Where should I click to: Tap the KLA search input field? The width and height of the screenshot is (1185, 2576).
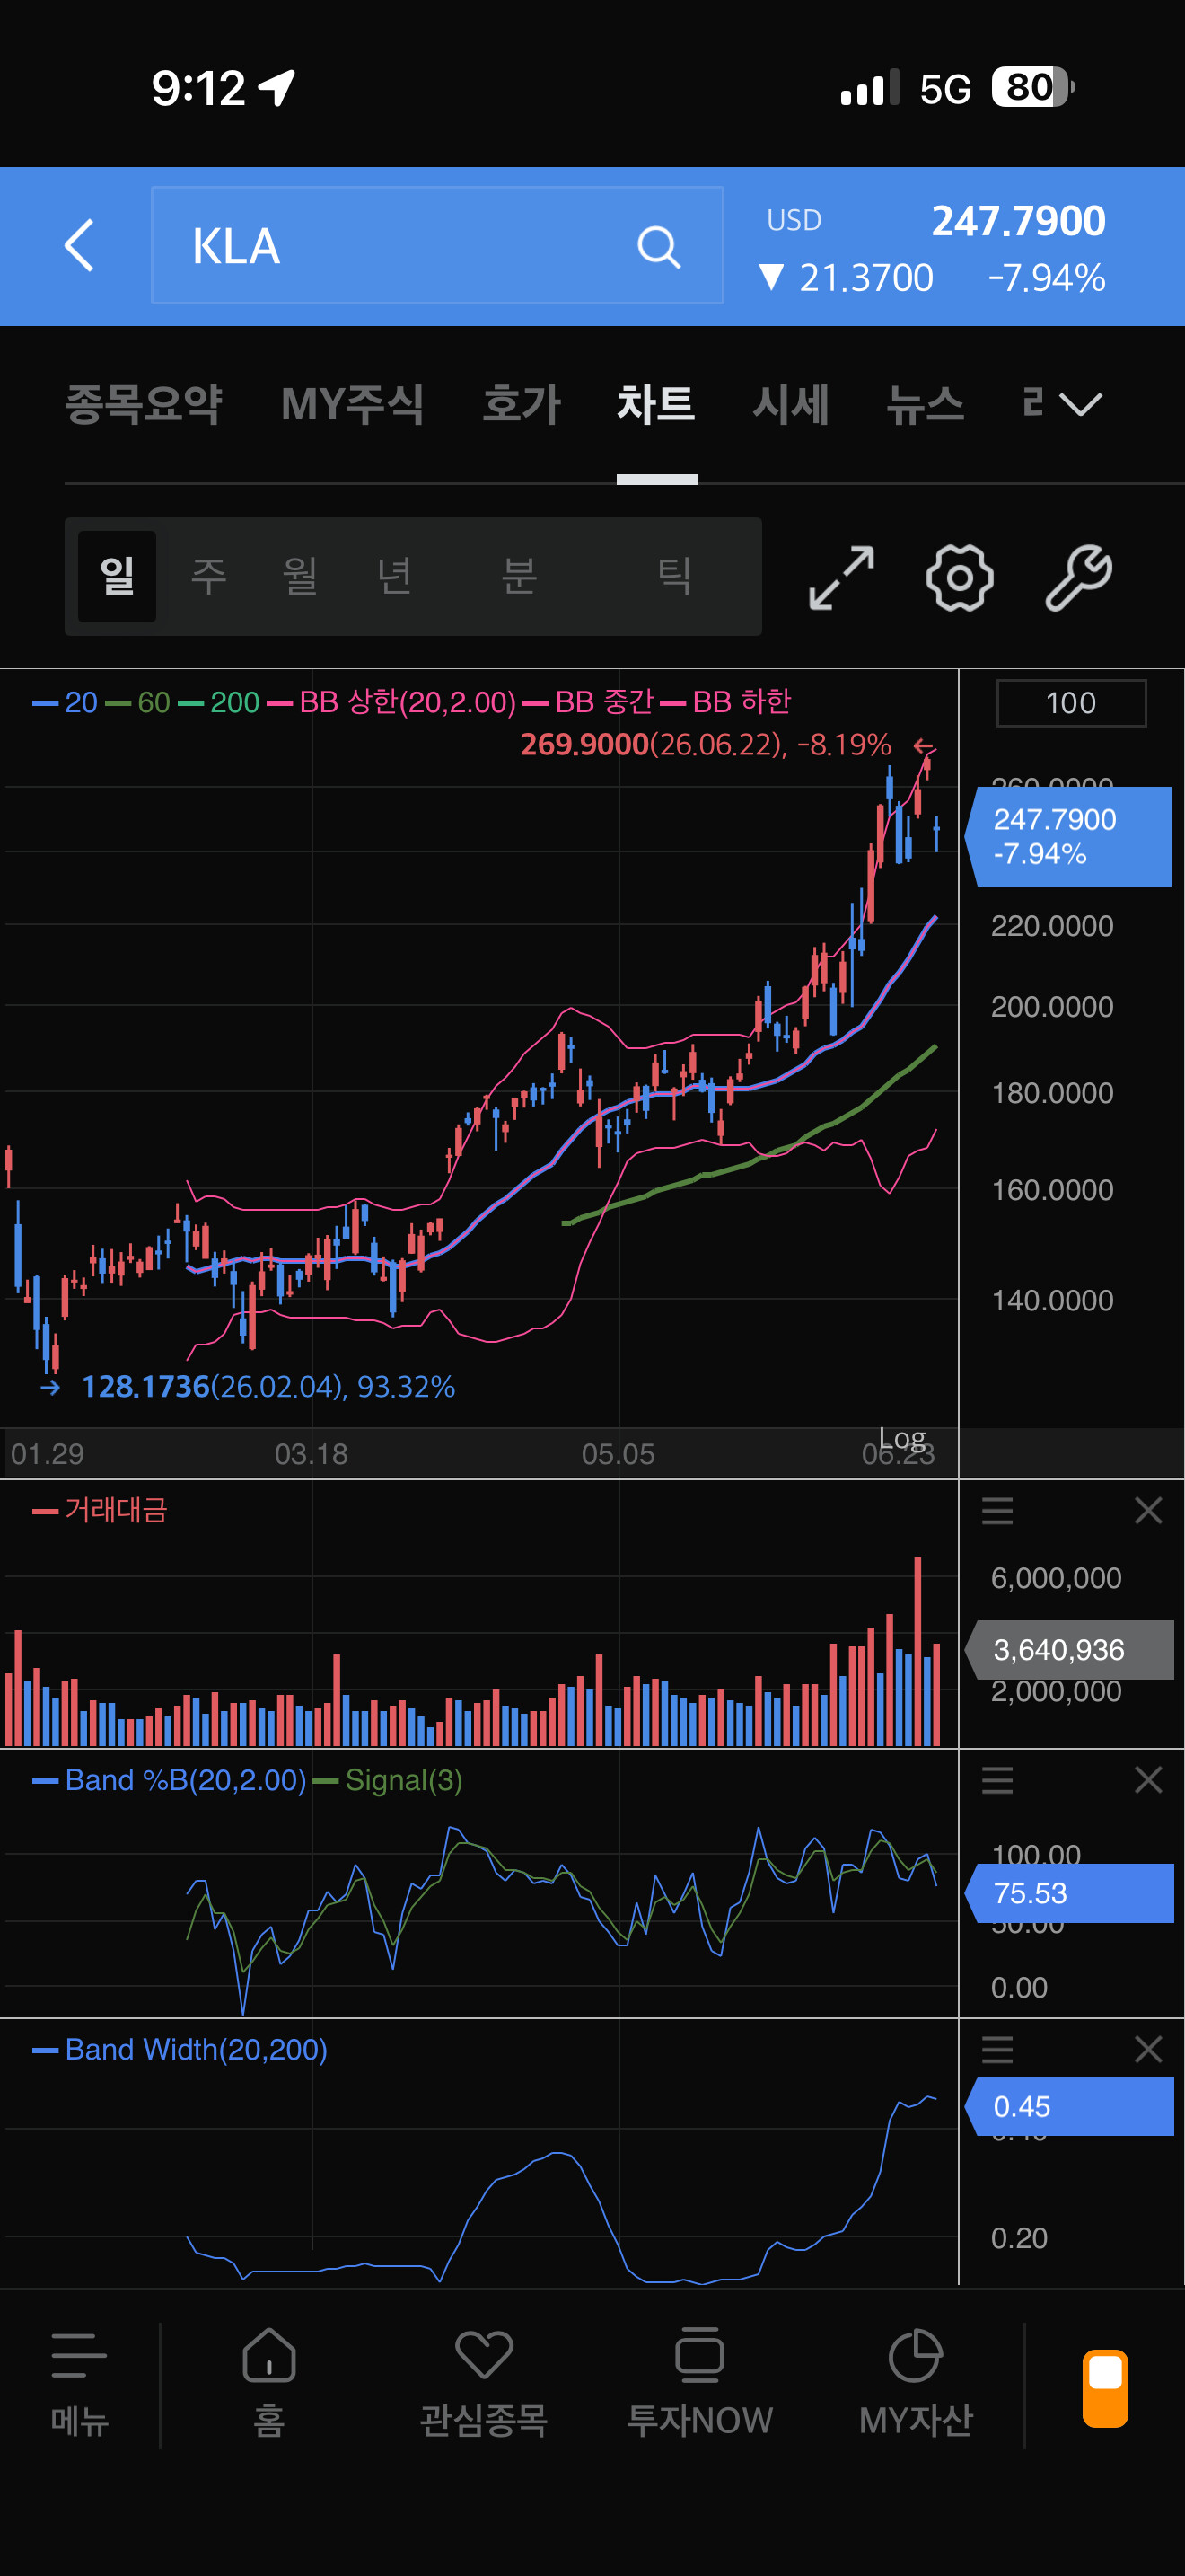point(437,246)
